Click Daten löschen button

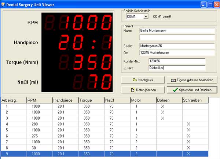click(144, 90)
